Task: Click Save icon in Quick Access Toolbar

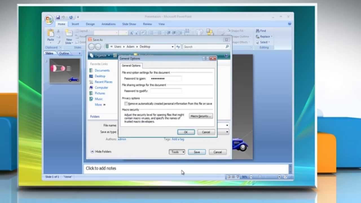Action: pos(58,17)
